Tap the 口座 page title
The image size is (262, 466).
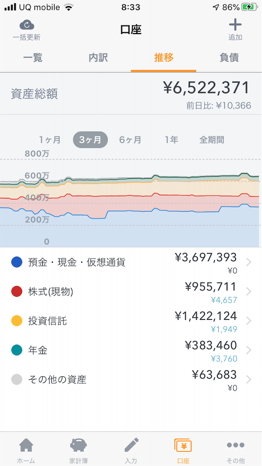point(131,30)
